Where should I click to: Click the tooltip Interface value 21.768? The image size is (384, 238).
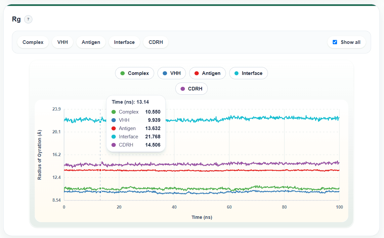pyautogui.click(x=153, y=137)
